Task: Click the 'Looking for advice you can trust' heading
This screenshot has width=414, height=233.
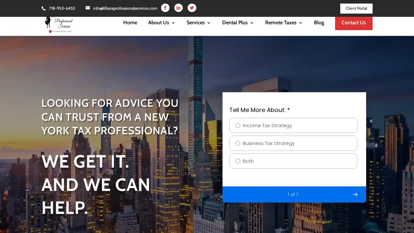Action: [x=110, y=117]
